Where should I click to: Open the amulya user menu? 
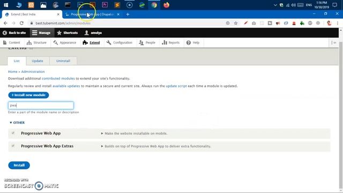click(93, 33)
